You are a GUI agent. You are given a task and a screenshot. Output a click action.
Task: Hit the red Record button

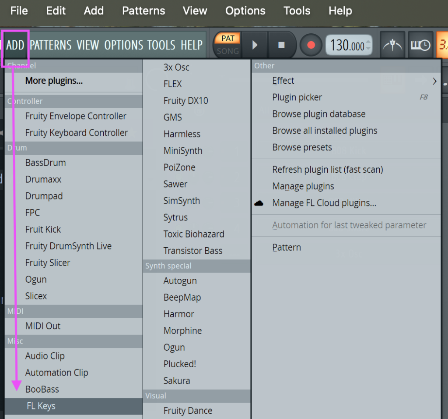click(311, 45)
